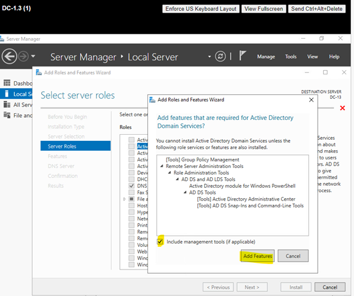This screenshot has height=296, width=354.
Task: Toggle the Fax Server role checkbox
Action: [132, 193]
